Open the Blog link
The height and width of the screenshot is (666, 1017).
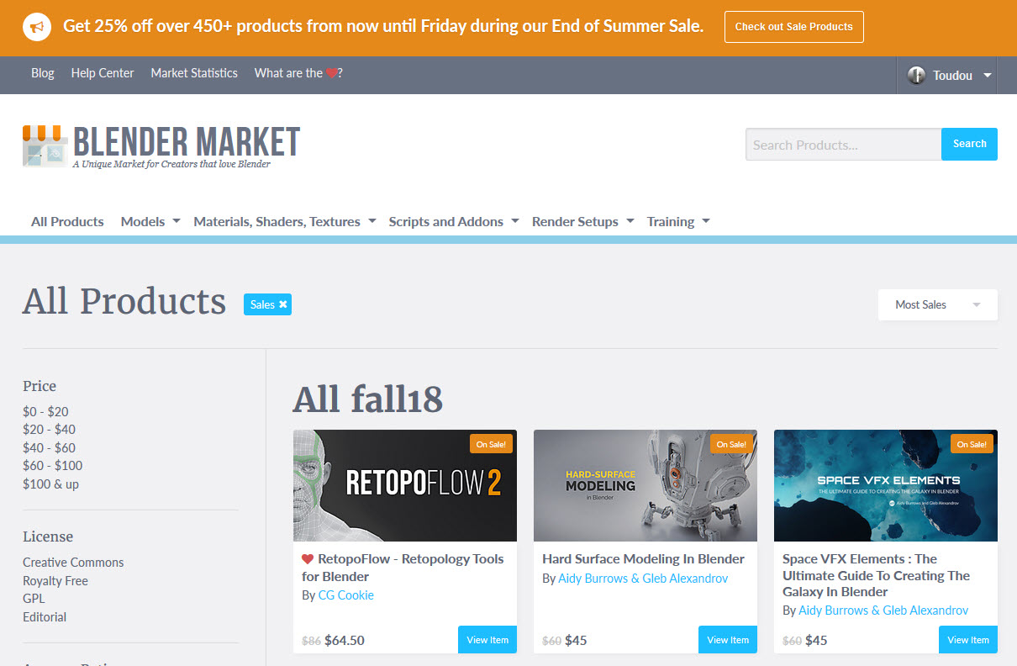(x=43, y=73)
